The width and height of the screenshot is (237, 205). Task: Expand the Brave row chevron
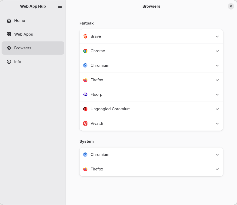click(217, 36)
